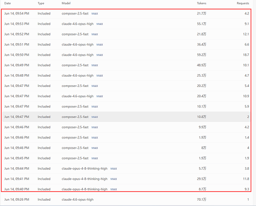Click the 1.9 requests value in the 09:45 PM row
This screenshot has height=206, width=256.
click(x=247, y=158)
